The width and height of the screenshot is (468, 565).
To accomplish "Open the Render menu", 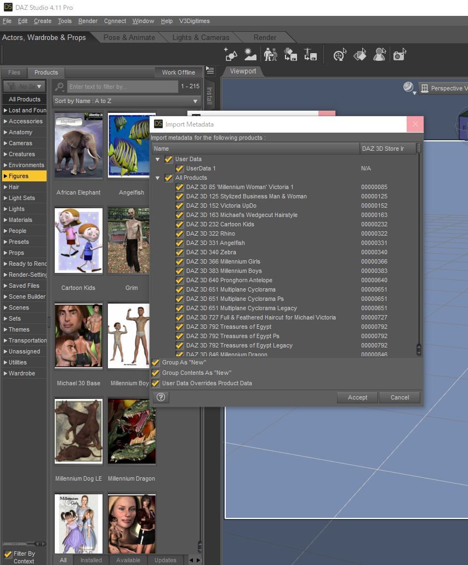I will [88, 21].
